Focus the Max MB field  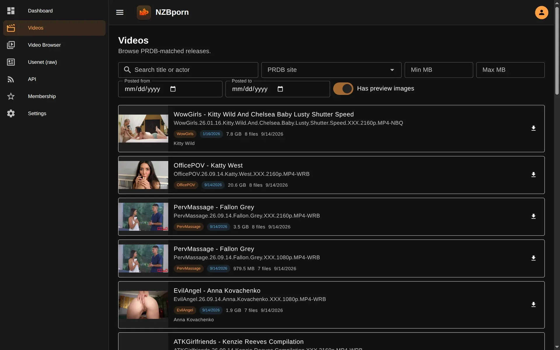[510, 70]
